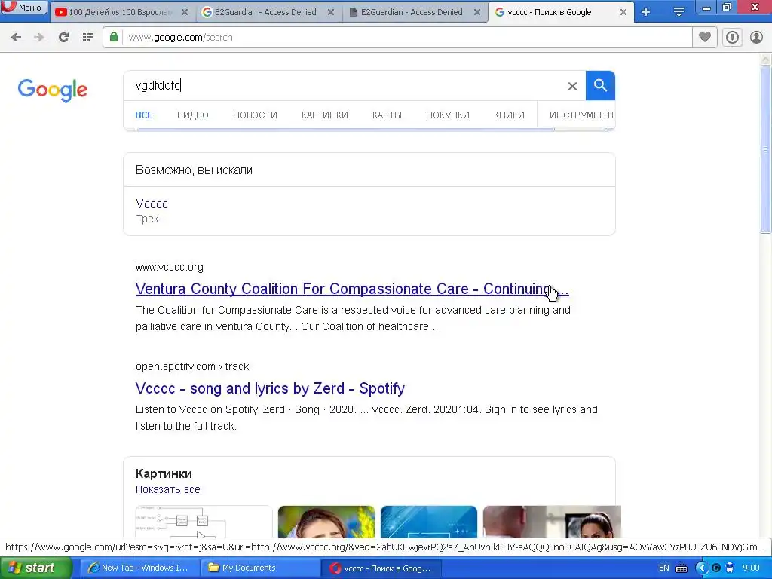The image size is (772, 579).
Task: Open the woman with yellow flowers thumbnail
Action: [x=326, y=522]
